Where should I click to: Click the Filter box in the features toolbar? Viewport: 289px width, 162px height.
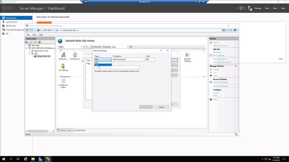point(72,47)
